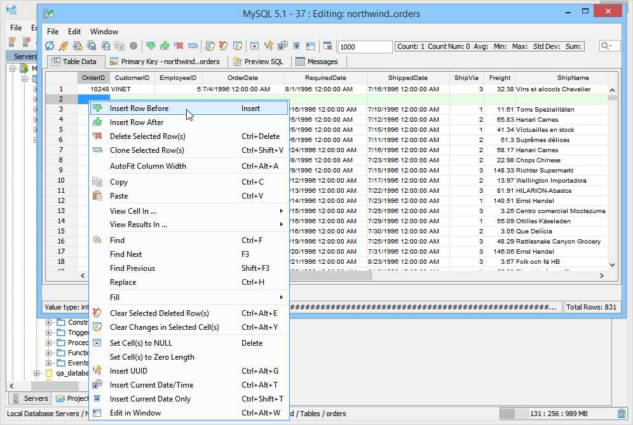Expand View Results In submenu
Image resolution: width=633 pixels, height=425 pixels.
coord(189,225)
